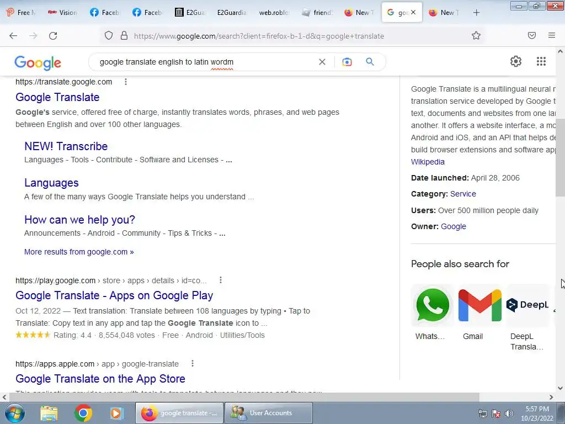This screenshot has height=424, width=565.
Task: Clear the Google search box text
Action: click(322, 62)
